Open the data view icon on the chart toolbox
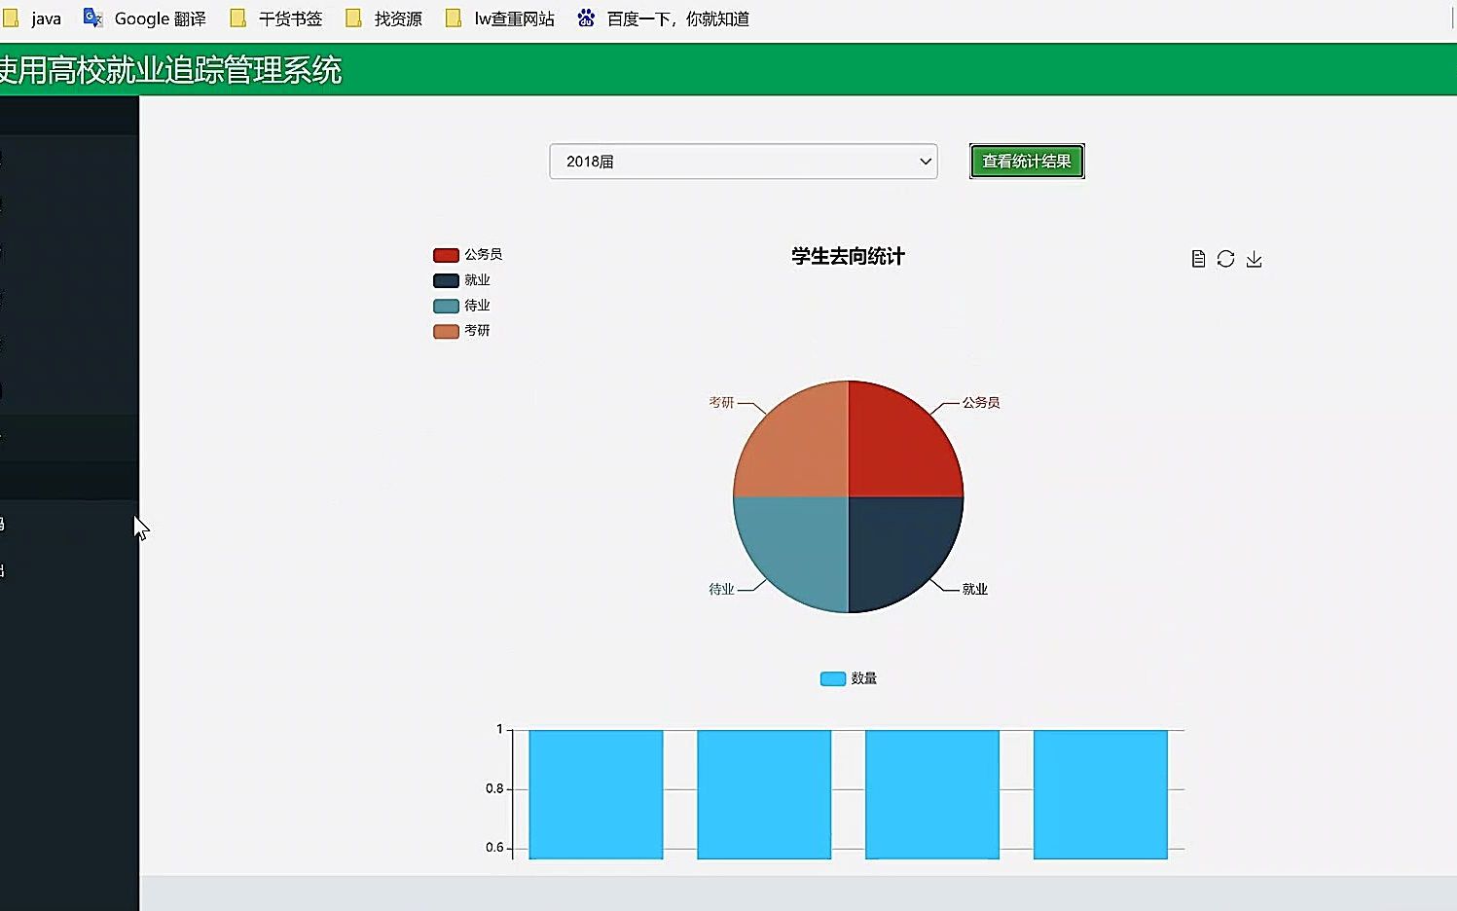The height and width of the screenshot is (911, 1457). pyautogui.click(x=1197, y=258)
